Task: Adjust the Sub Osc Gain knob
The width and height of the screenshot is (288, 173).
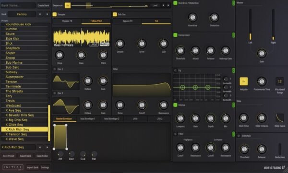Action: pyautogui.click(x=164, y=44)
